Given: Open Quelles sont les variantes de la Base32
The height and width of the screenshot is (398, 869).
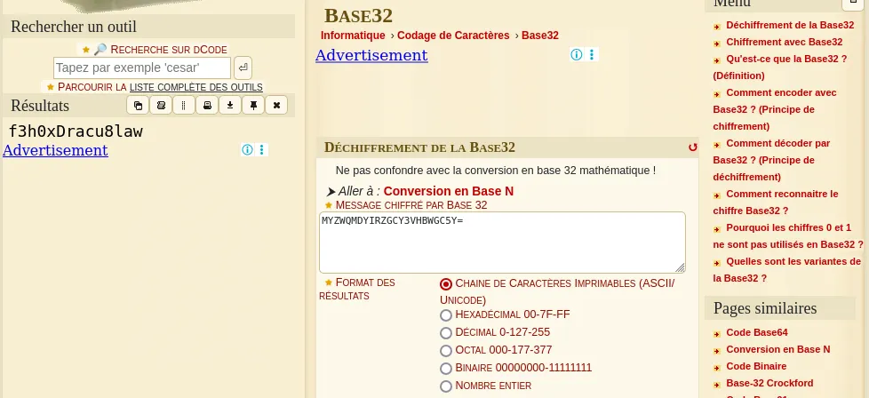Looking at the screenshot, I should pyautogui.click(x=787, y=270).
